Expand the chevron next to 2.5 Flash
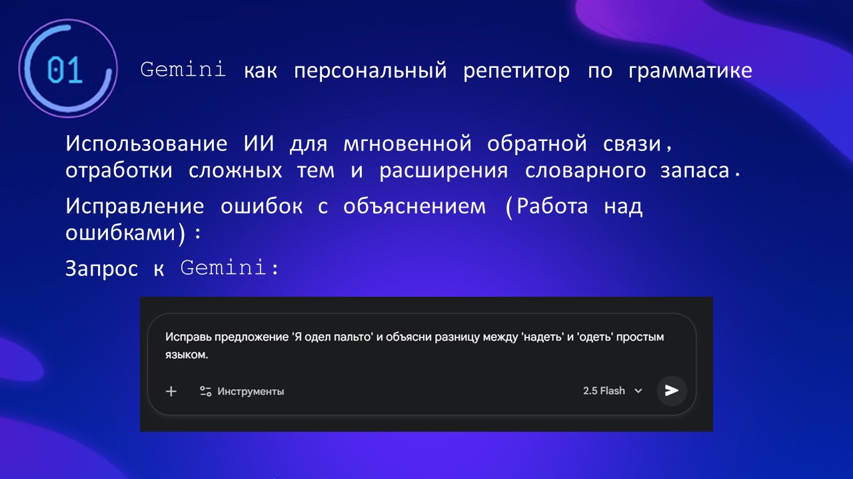 click(638, 391)
